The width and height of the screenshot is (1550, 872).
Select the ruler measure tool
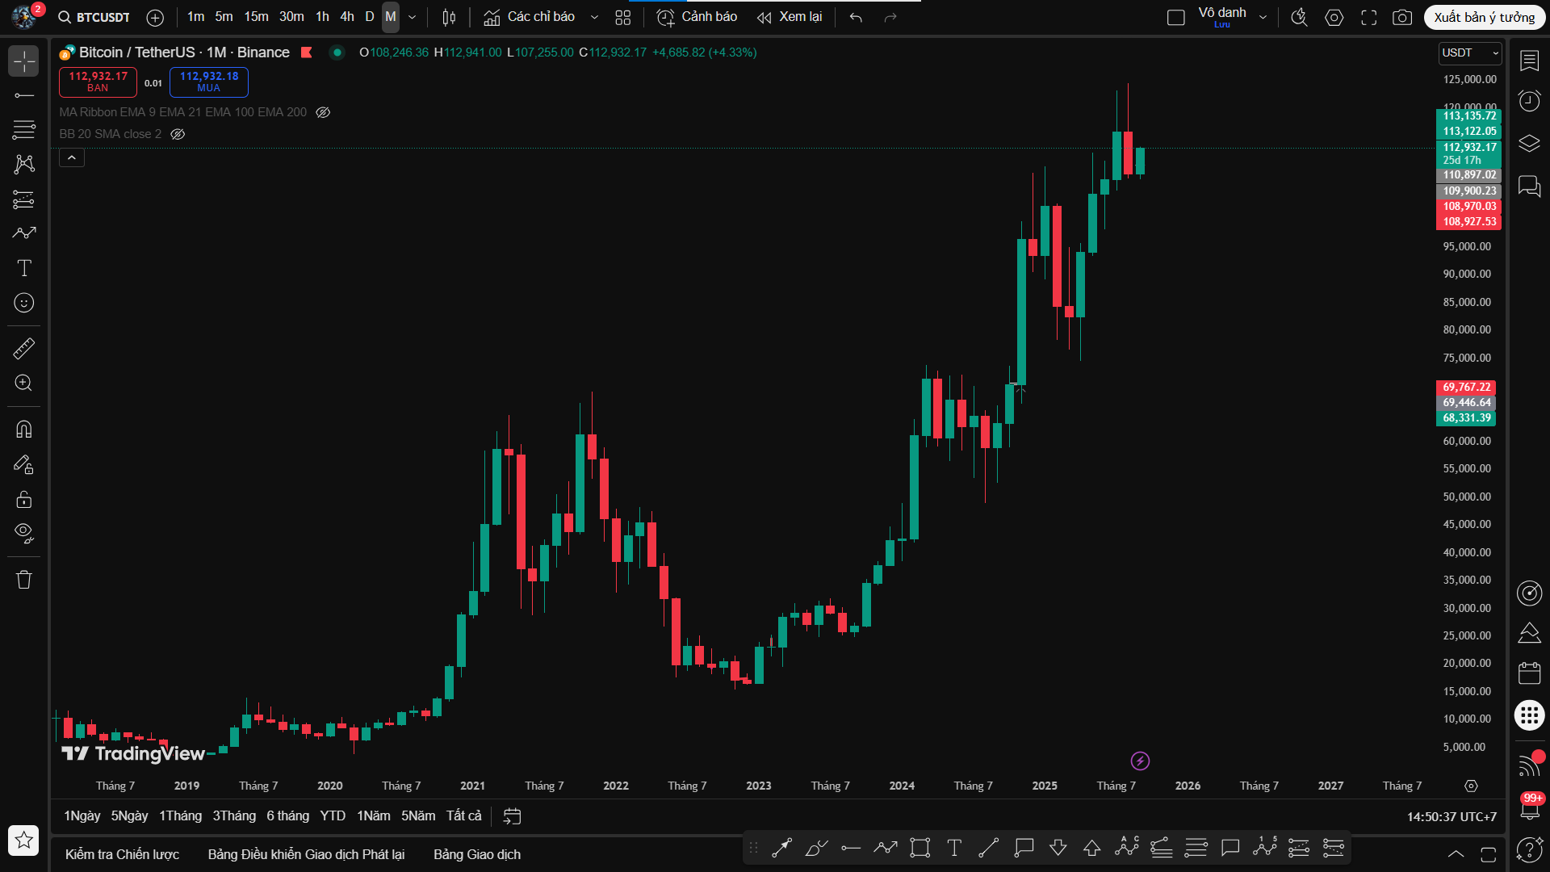[24, 349]
